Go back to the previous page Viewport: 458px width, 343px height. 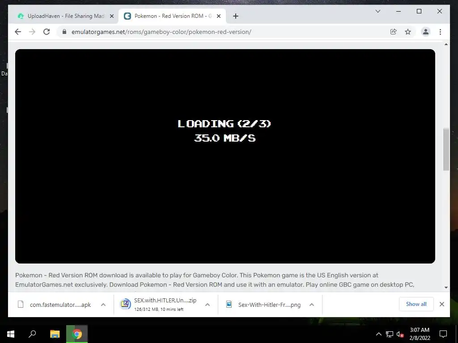tap(18, 32)
